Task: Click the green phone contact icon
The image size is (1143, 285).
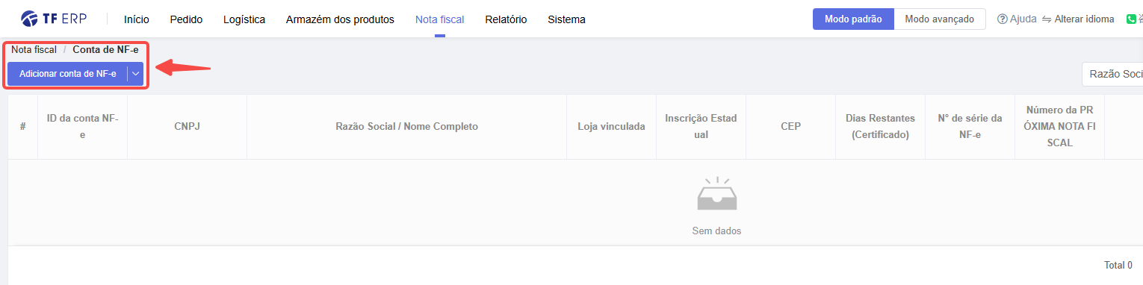Action: pyautogui.click(x=1132, y=19)
